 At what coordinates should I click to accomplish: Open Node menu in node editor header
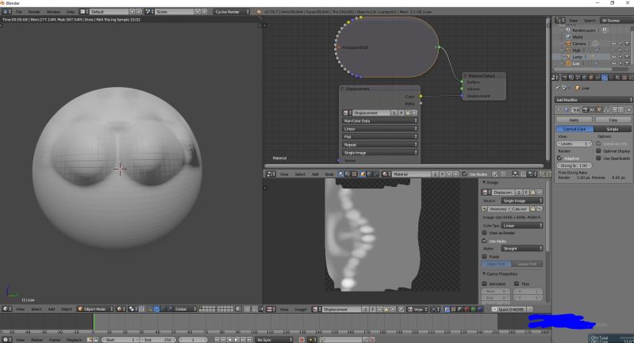coord(329,174)
